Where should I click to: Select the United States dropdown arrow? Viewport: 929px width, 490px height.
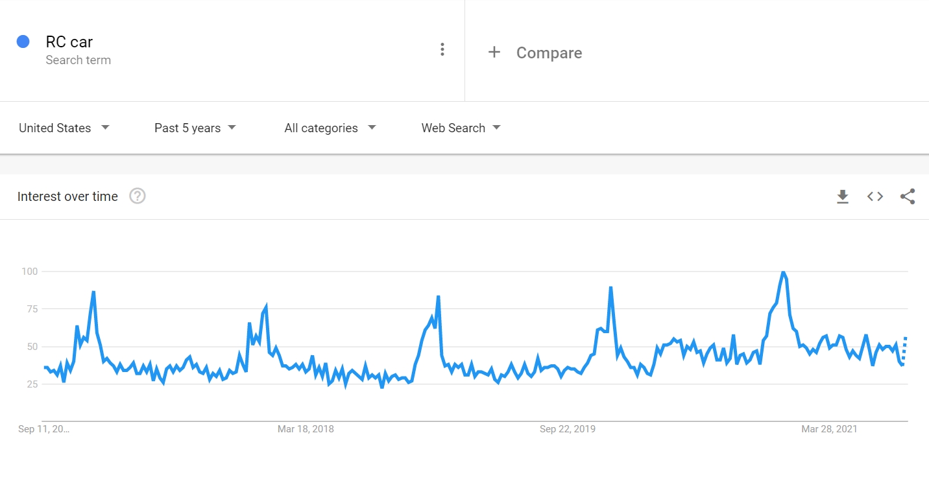105,128
